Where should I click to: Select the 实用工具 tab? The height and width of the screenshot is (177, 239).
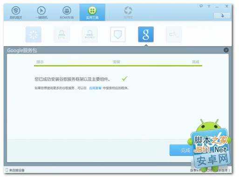92,13
